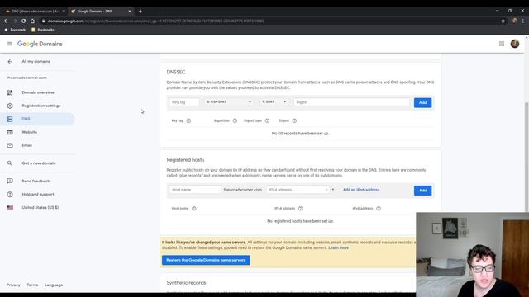Click the Add an IPv6 address link
Image resolution: width=529 pixels, height=297 pixels.
(361, 190)
